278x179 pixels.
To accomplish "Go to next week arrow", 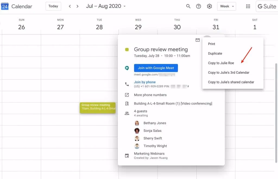I will click(x=77, y=7).
